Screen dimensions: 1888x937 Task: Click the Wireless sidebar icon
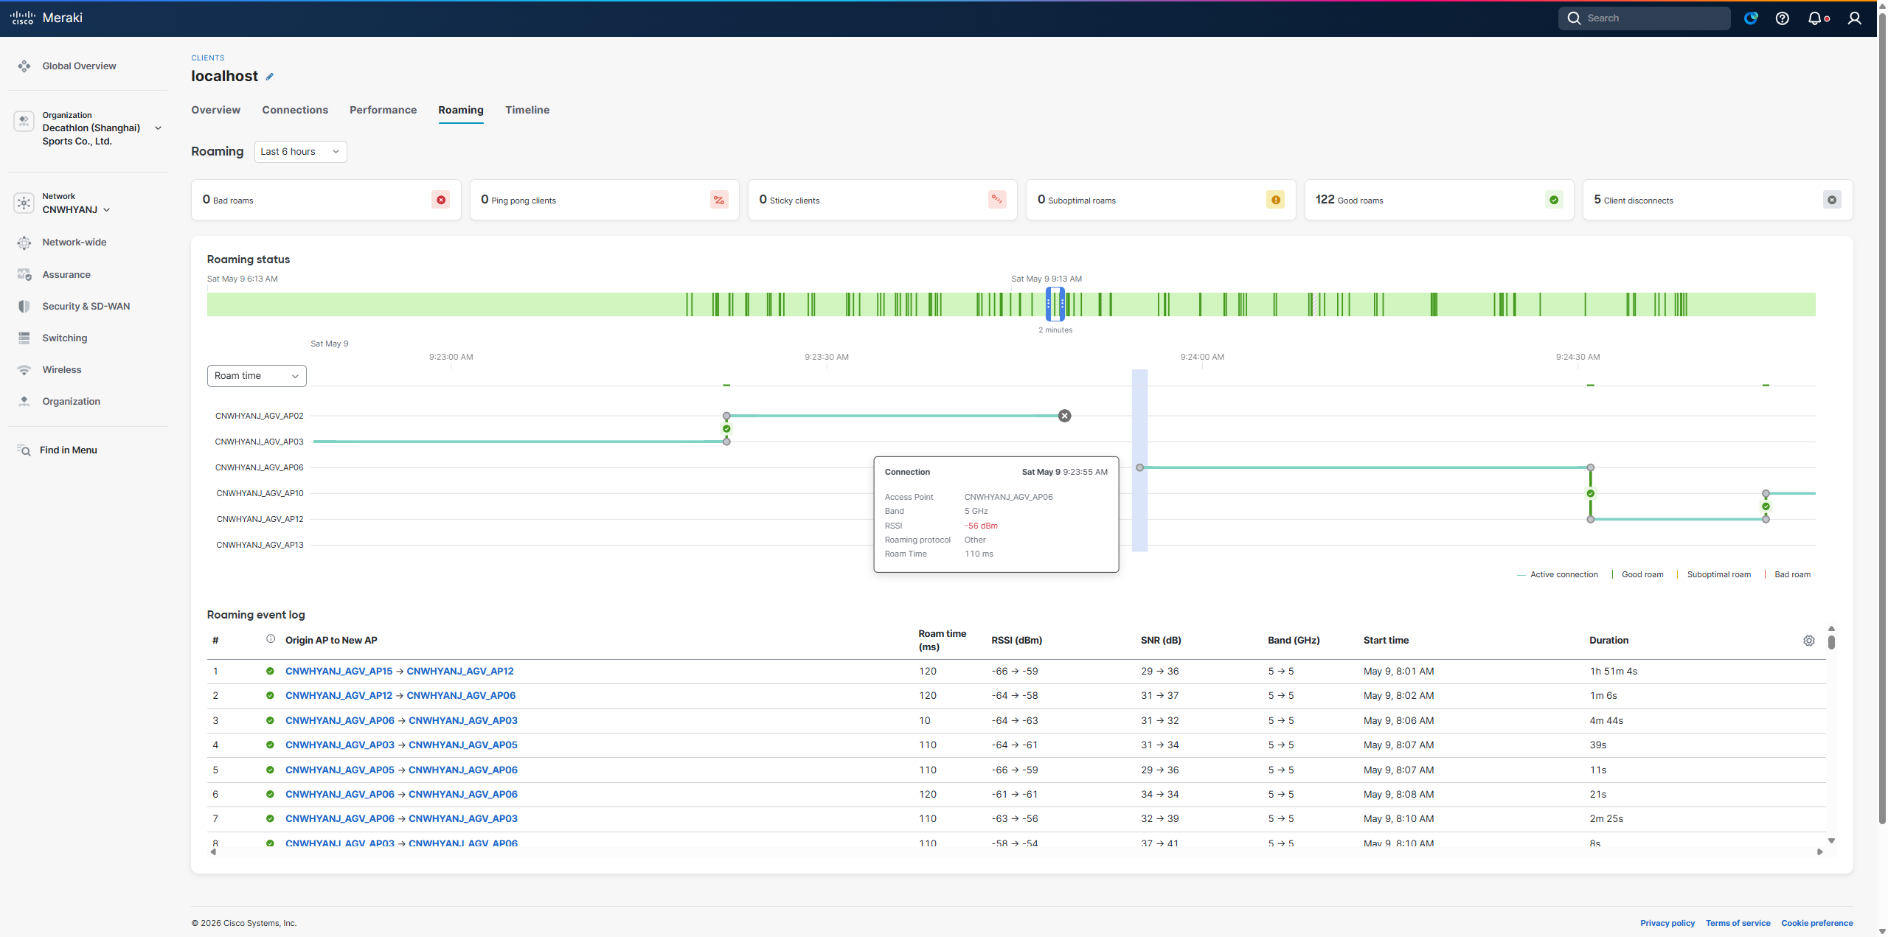pos(24,370)
